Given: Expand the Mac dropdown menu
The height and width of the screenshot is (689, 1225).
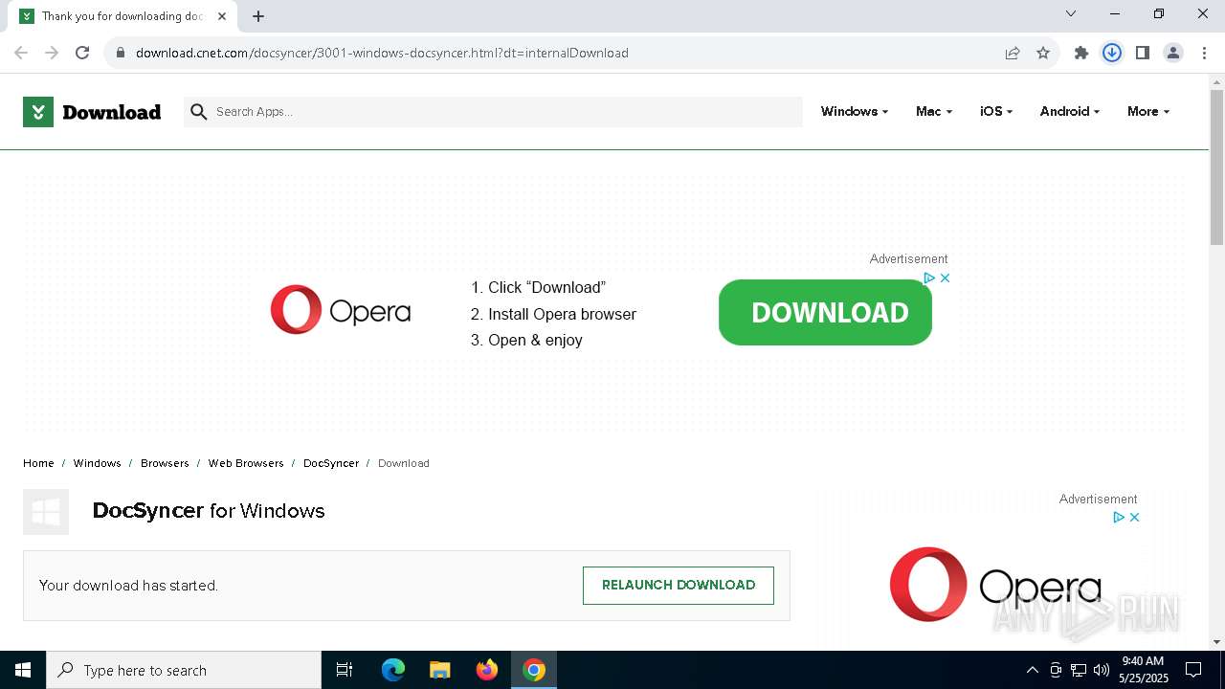Looking at the screenshot, I should click(x=934, y=112).
